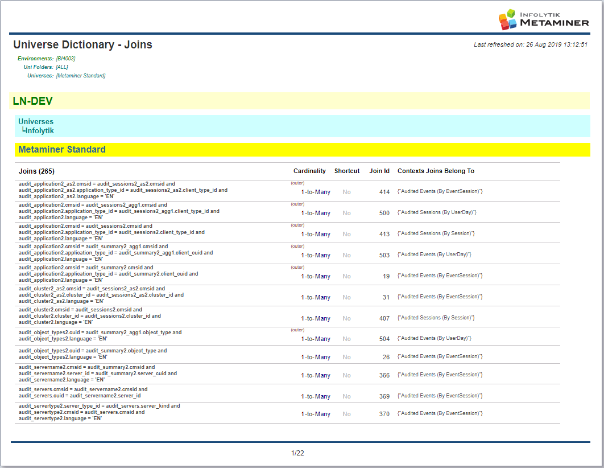Viewport: 604px width, 468px height.
Task: Click the Shortcut column header
Action: click(347, 171)
